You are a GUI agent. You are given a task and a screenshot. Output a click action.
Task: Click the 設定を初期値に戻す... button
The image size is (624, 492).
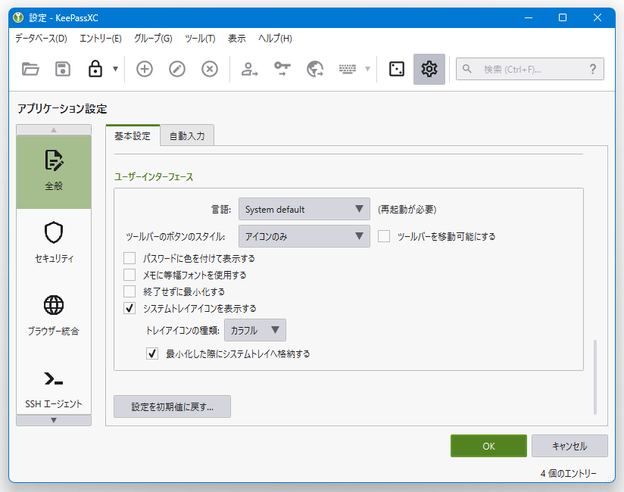(x=173, y=406)
